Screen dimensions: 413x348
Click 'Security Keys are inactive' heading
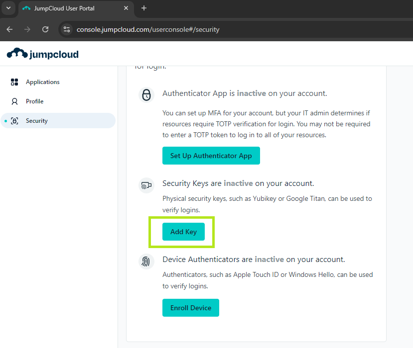point(238,183)
